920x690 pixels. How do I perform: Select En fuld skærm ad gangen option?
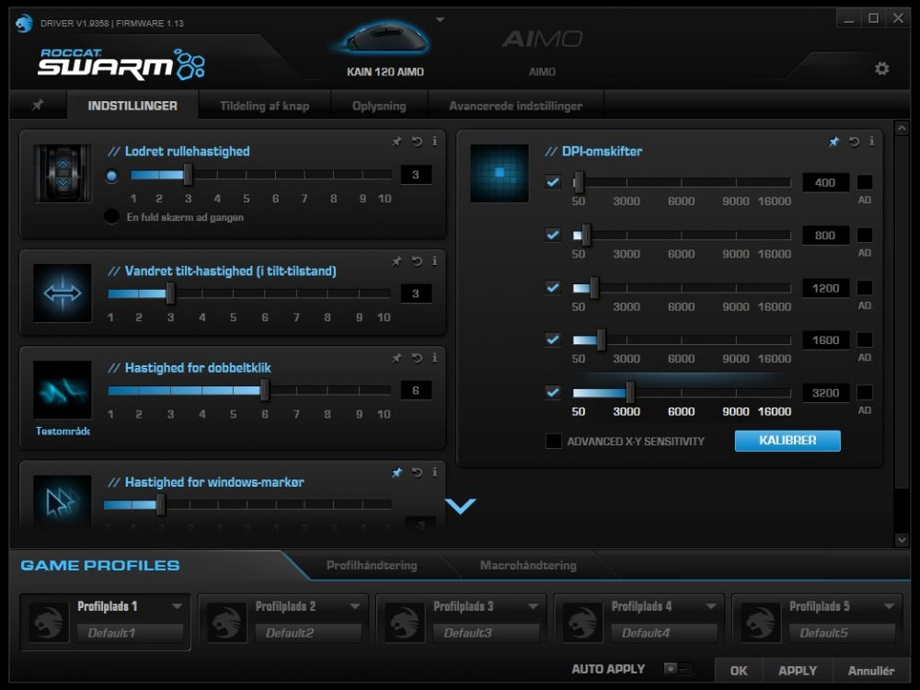(111, 216)
